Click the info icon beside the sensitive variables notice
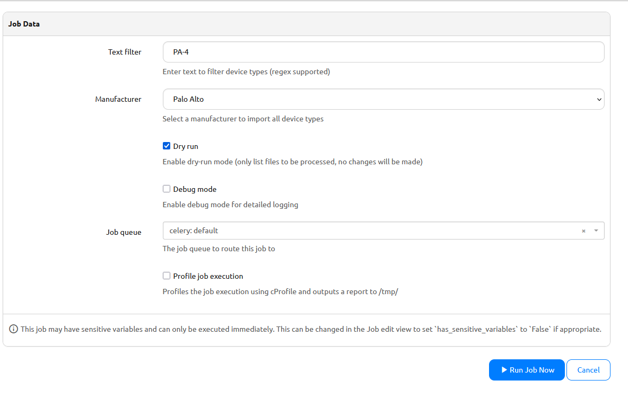This screenshot has height=398, width=628. [14, 329]
